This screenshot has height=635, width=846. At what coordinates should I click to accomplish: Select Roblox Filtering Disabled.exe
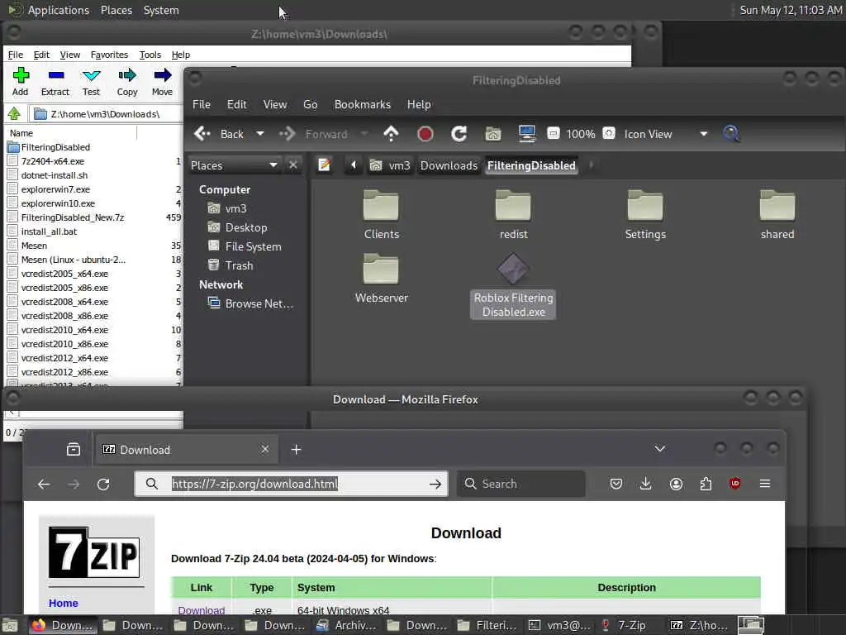point(513,286)
